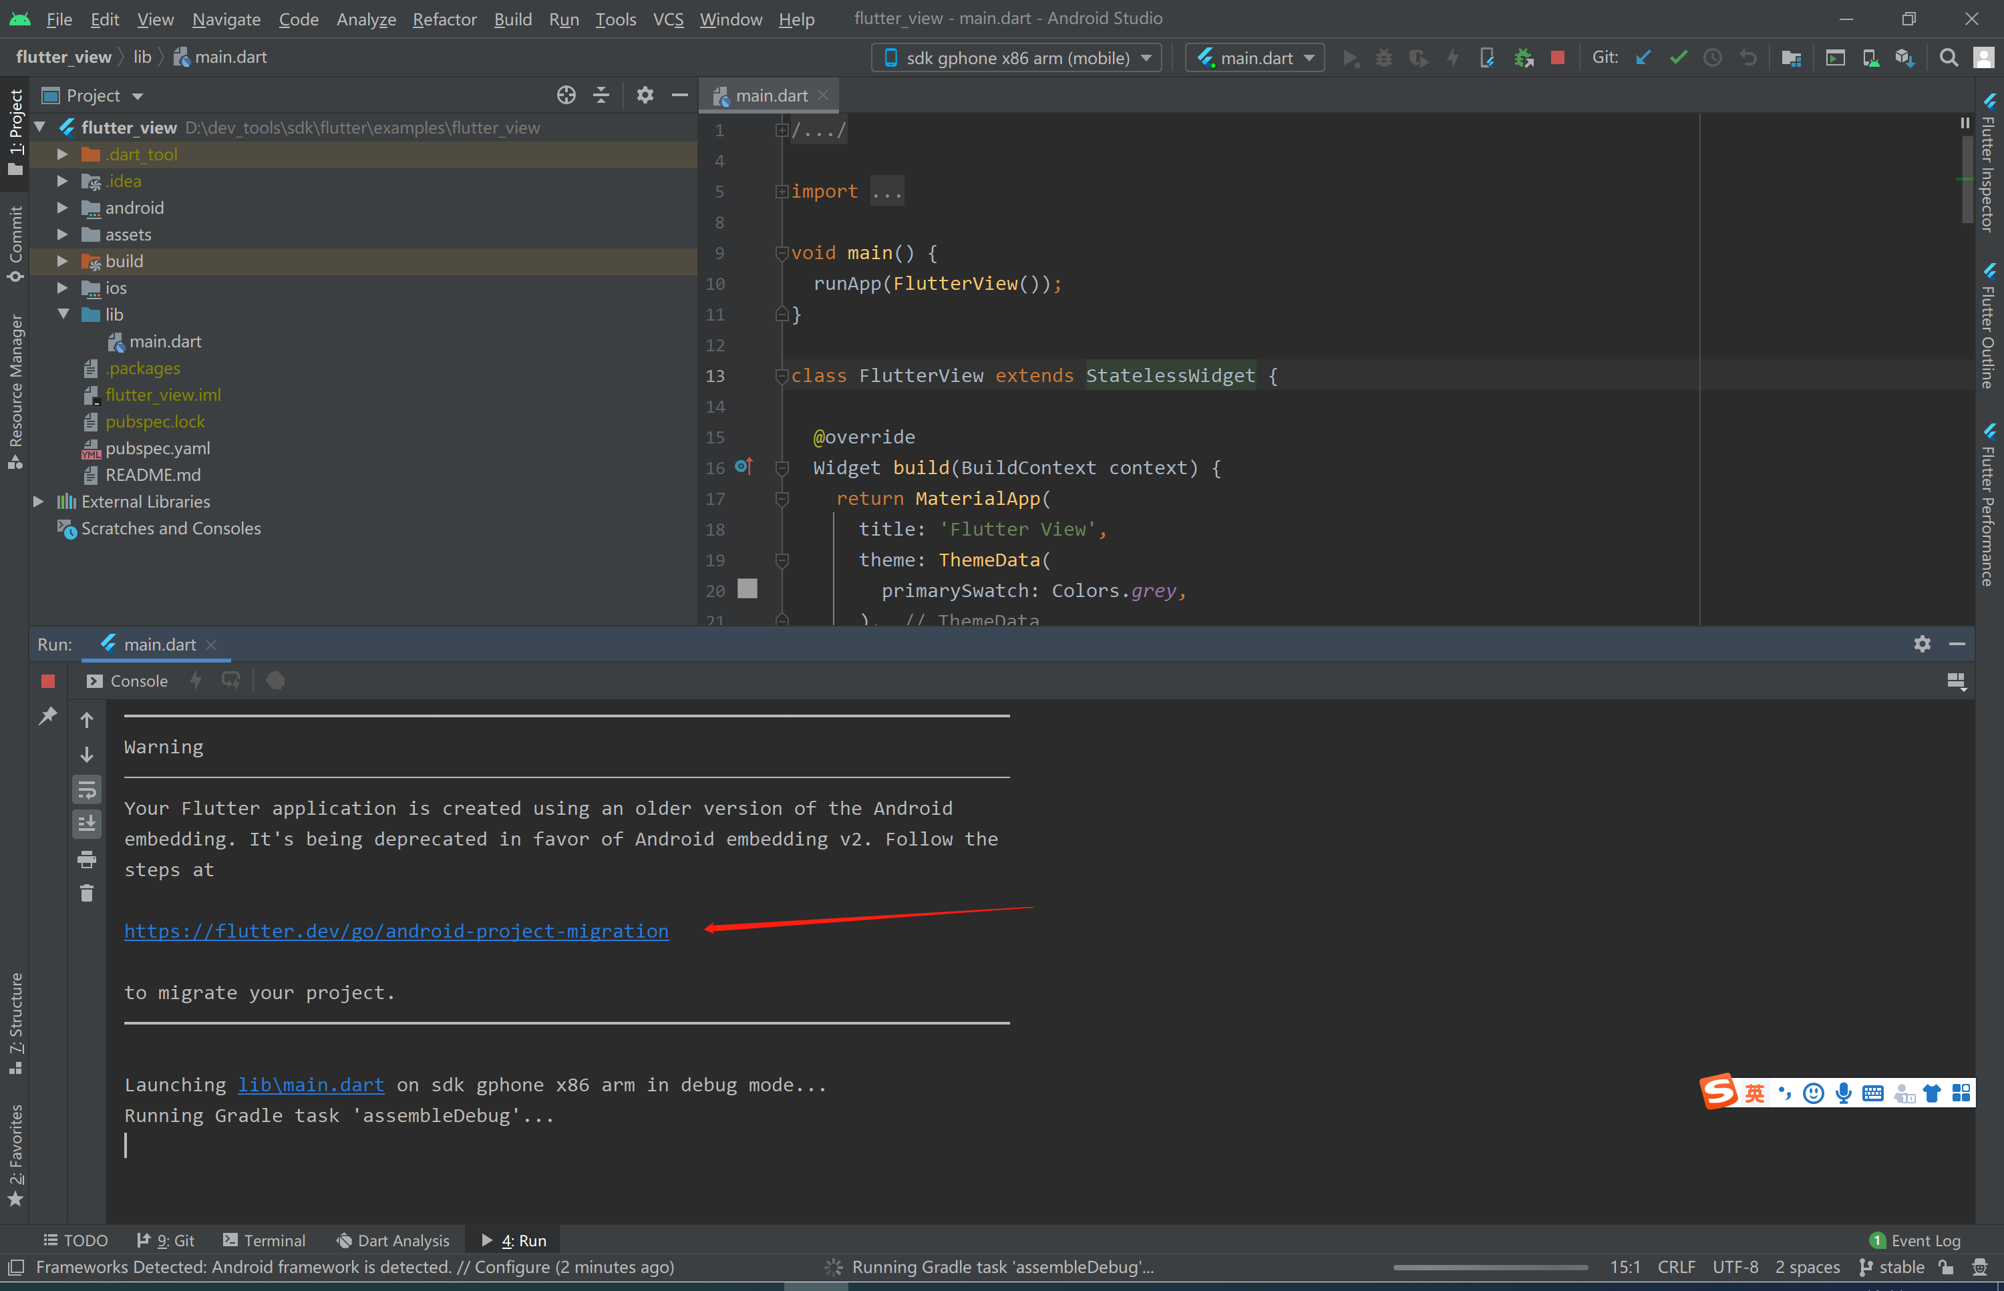This screenshot has height=1291, width=2004.
Task: Click the Flutter Attach icon in toolbar
Action: pos(1487,58)
